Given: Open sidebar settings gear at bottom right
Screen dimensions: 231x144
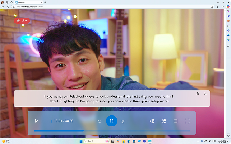Looking at the screenshot, I should [228, 136].
